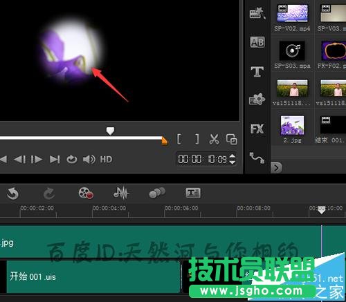Screen dimensions: 346x302
Task: Open the Record/Capture option
Action: [86, 193]
